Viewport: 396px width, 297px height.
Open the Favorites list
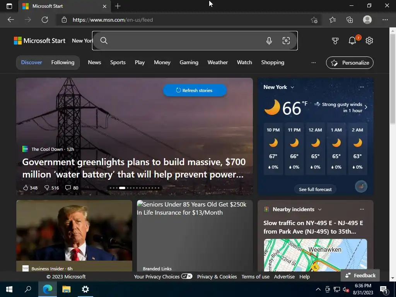point(333,20)
